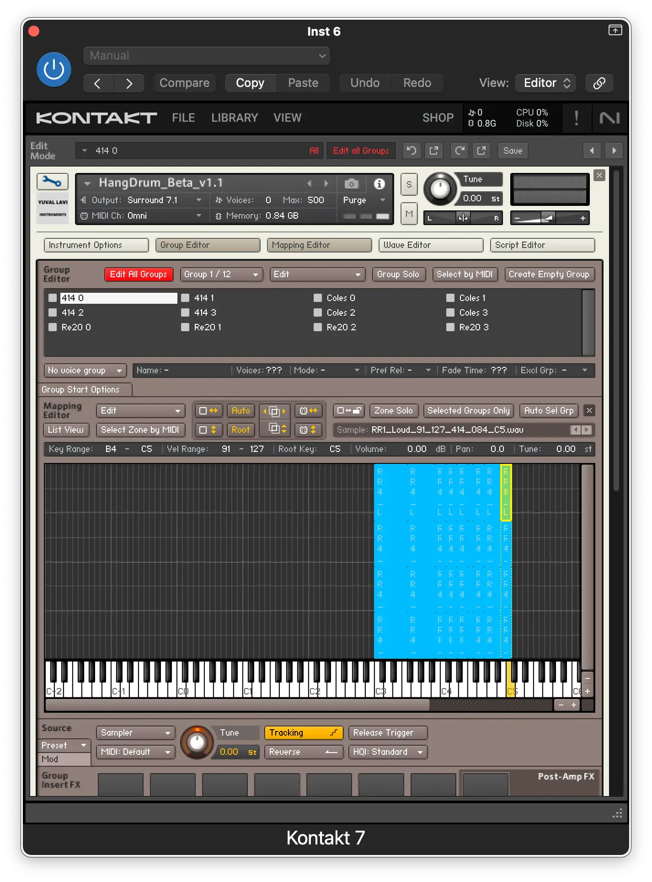The width and height of the screenshot is (652, 882).
Task: Toggle instrument Solo S button
Action: 409,185
